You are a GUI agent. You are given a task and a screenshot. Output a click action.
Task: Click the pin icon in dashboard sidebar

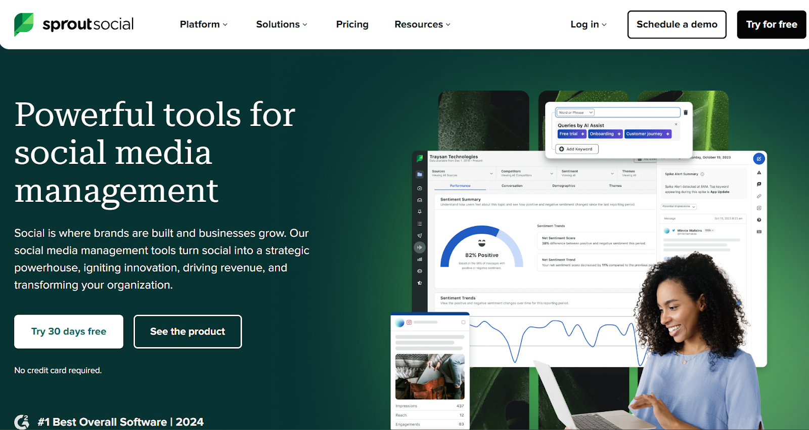[x=420, y=212]
